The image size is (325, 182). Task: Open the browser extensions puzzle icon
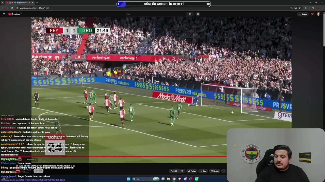[x=306, y=8]
